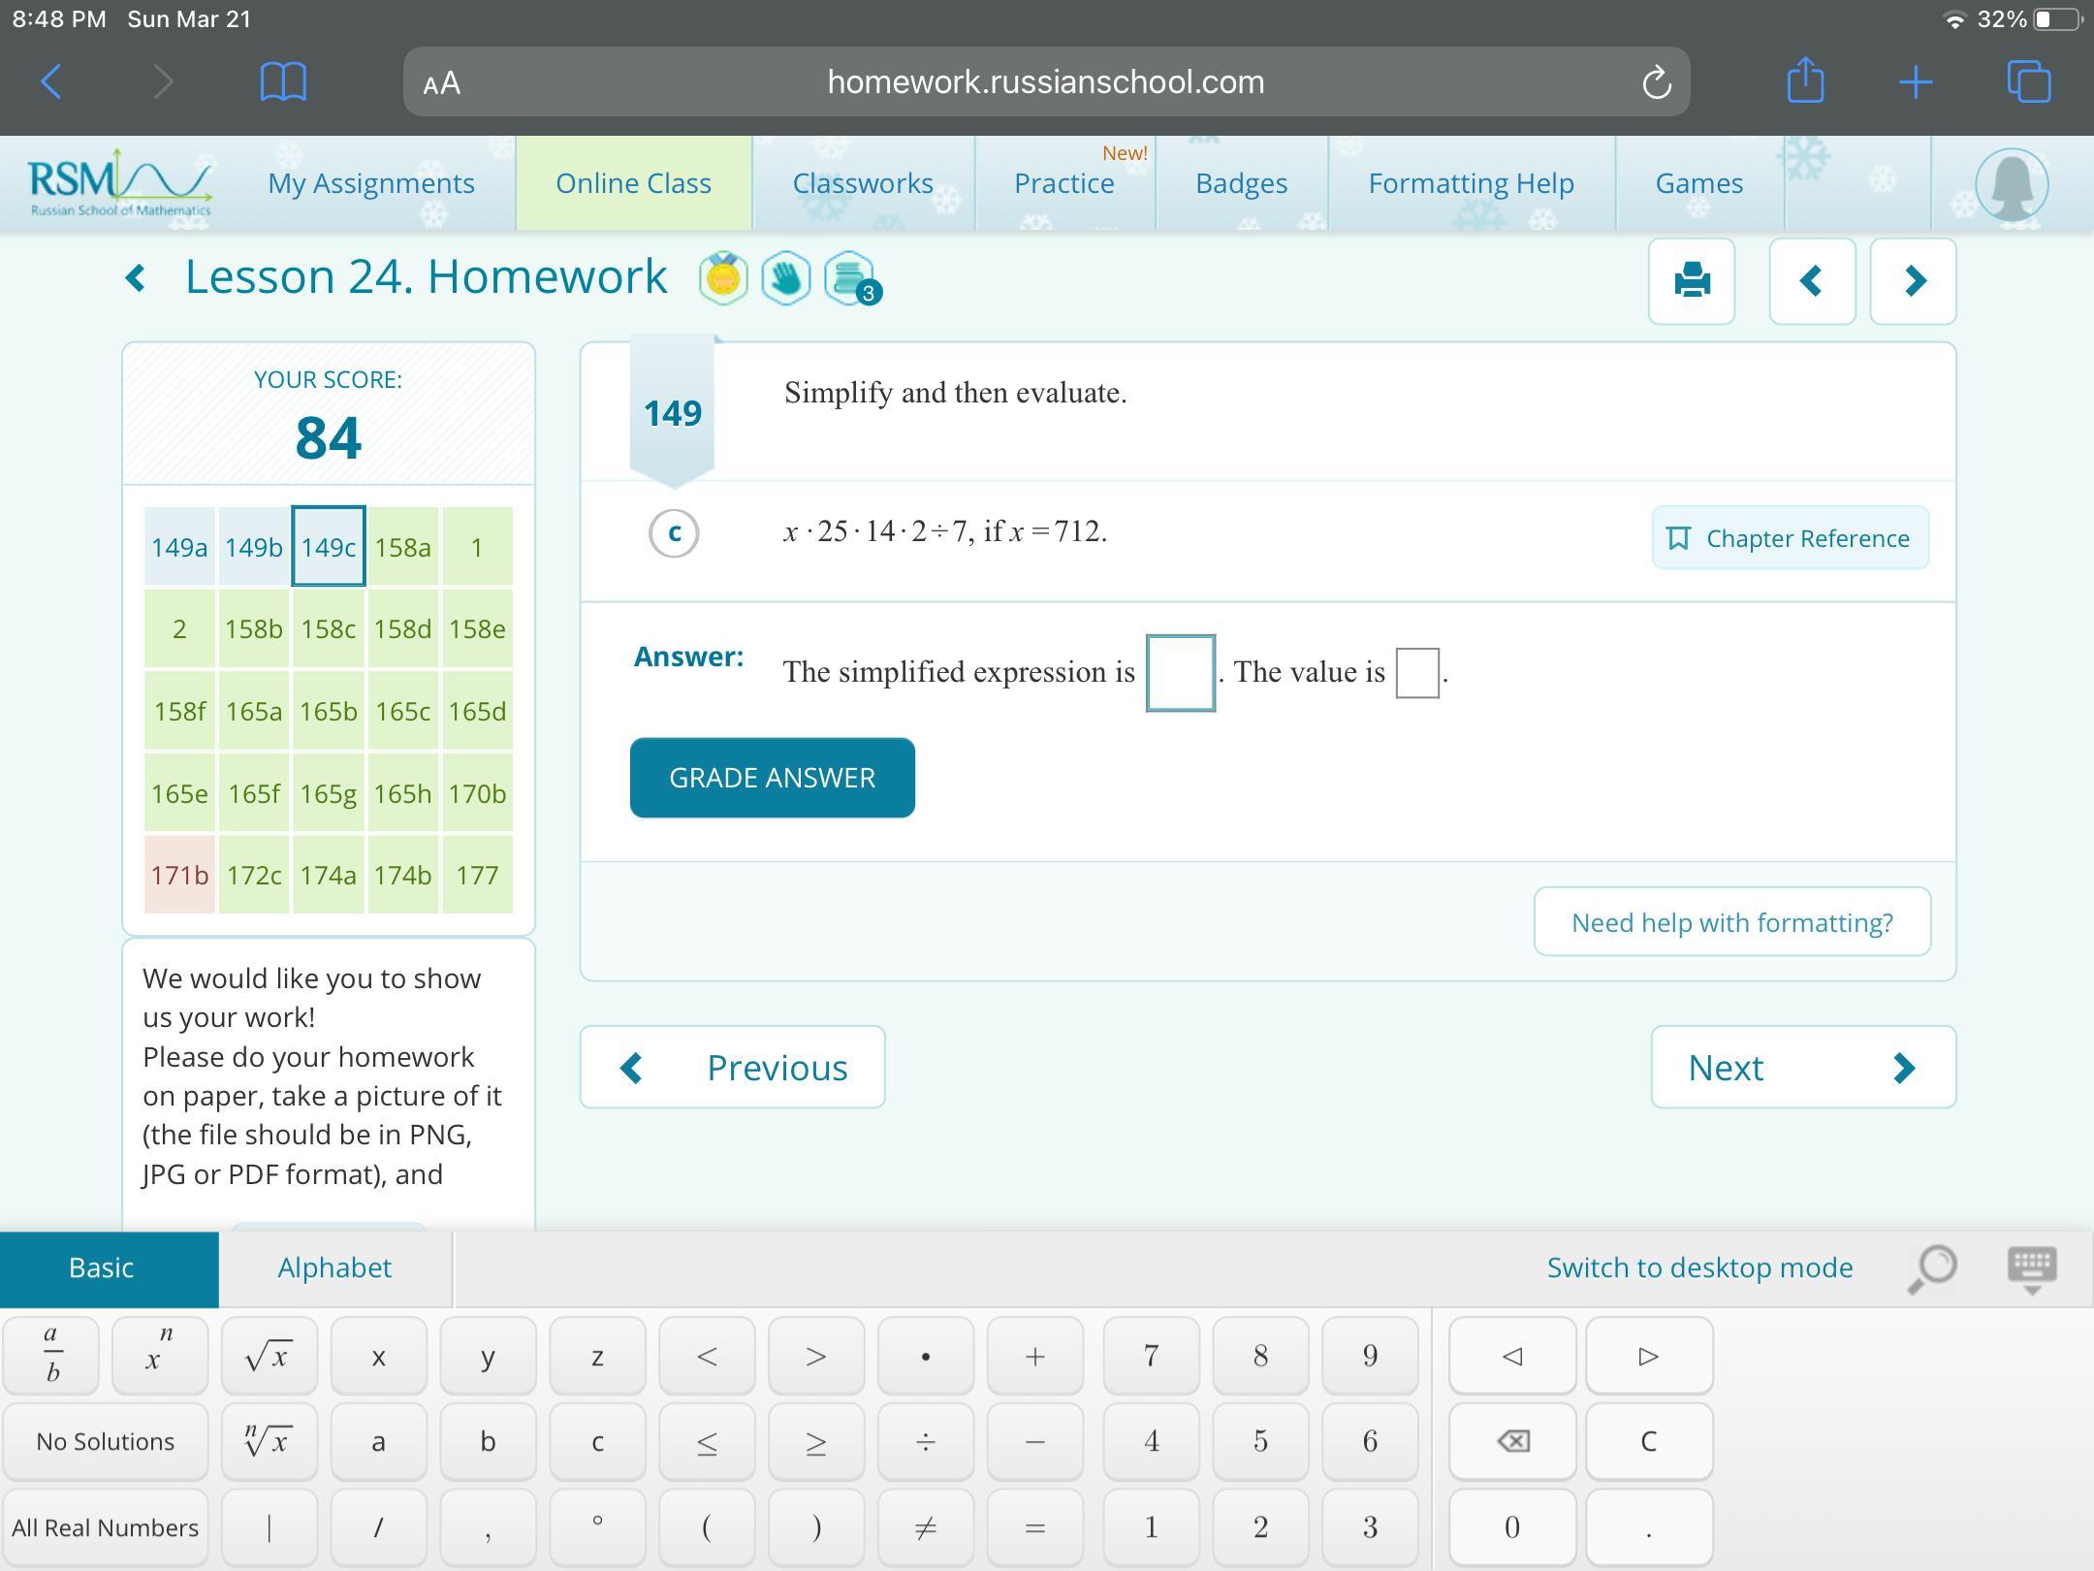Click the simplified expression input box
The height and width of the screenshot is (1571, 2094).
click(1180, 673)
